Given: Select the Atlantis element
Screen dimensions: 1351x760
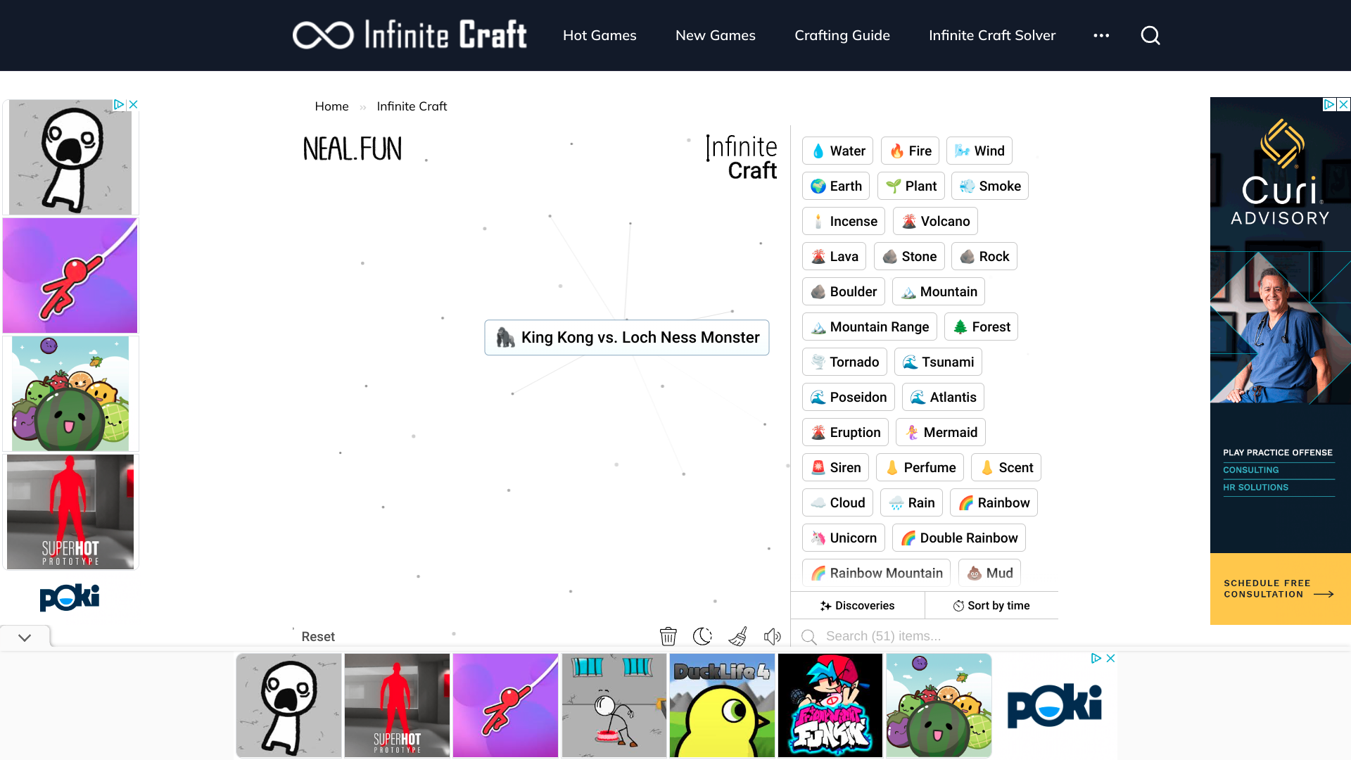Looking at the screenshot, I should tap(943, 397).
